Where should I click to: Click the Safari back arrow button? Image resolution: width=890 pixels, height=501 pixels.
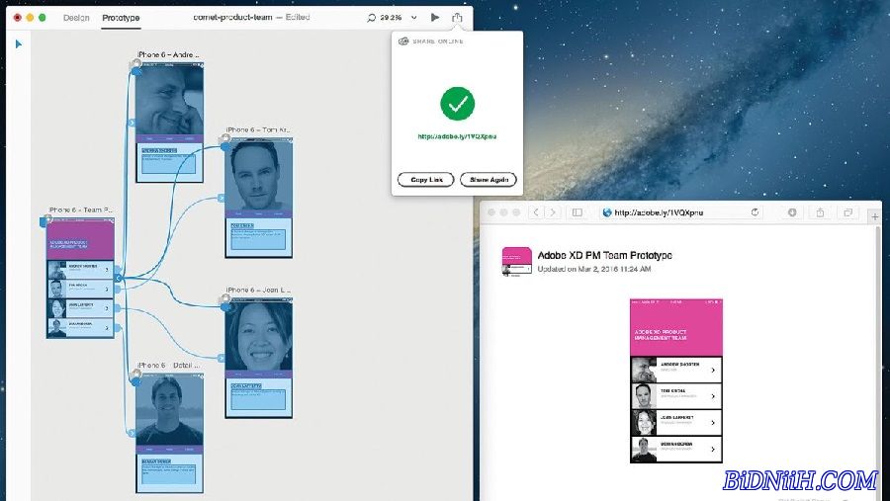pos(536,212)
